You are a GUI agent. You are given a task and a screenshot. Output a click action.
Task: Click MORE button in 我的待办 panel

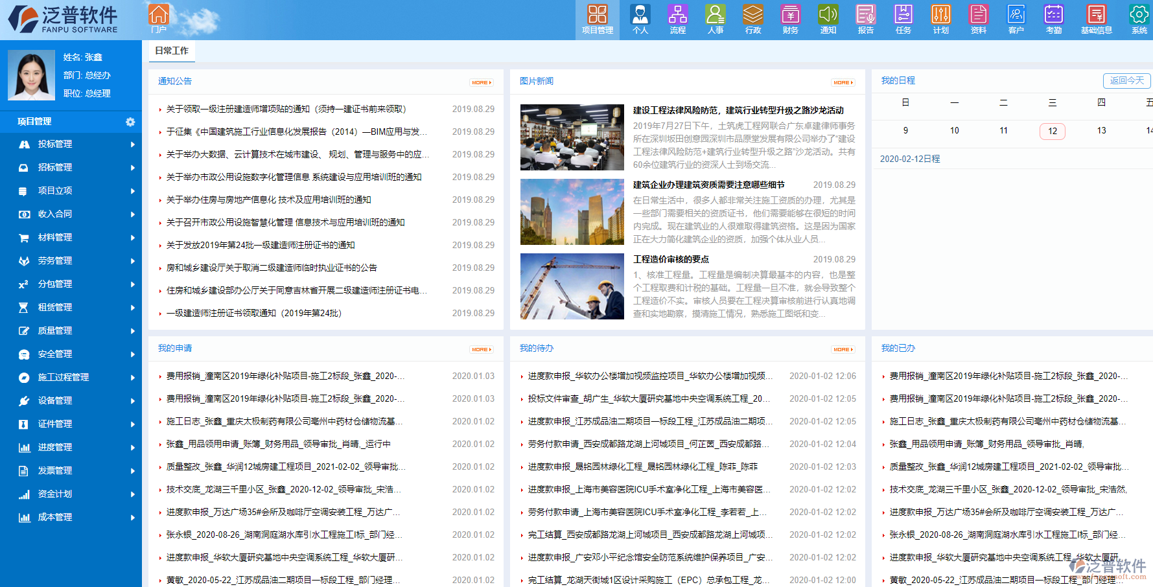(843, 349)
